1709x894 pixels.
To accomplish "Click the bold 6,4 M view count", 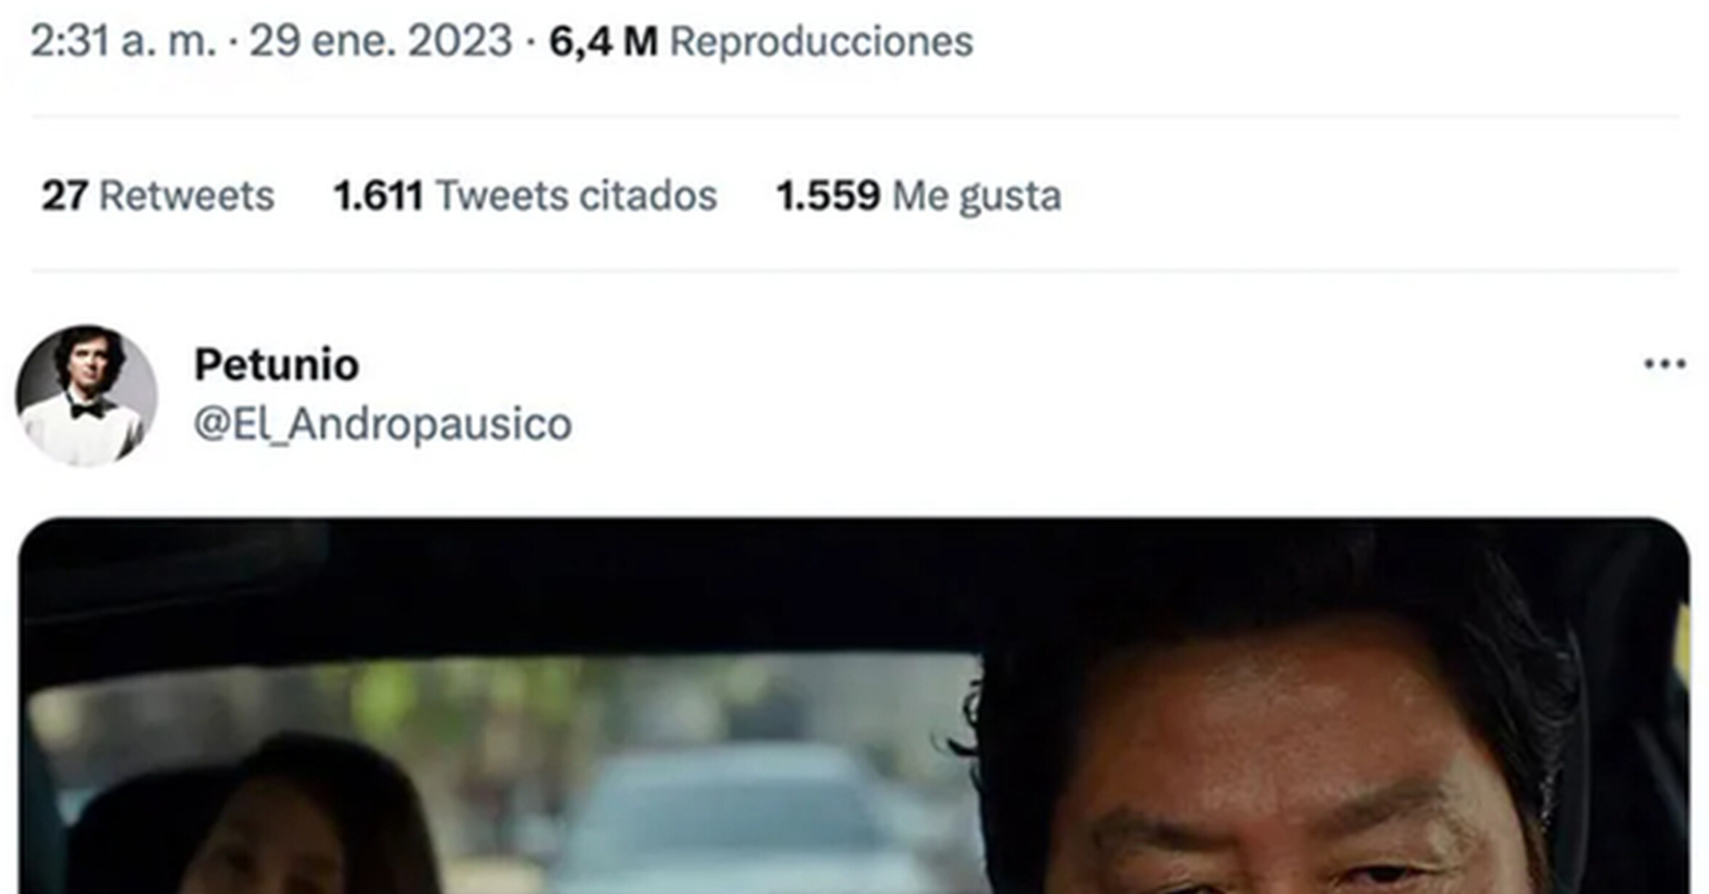I will coord(604,41).
